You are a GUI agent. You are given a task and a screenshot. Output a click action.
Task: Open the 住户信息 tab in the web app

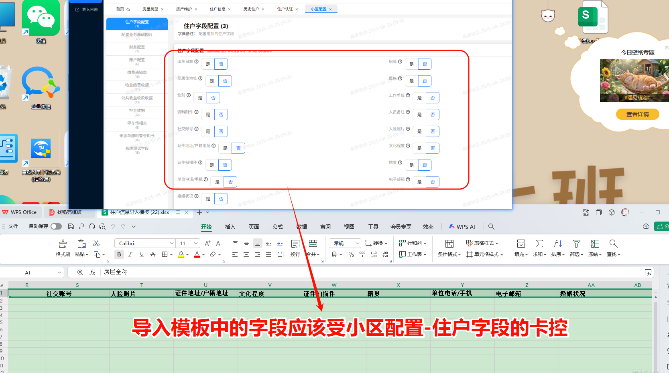coord(217,8)
